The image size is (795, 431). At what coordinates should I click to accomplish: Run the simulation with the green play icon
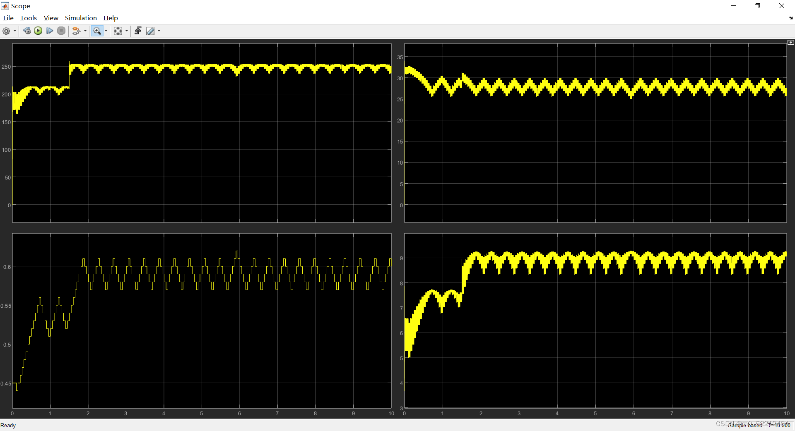point(38,31)
